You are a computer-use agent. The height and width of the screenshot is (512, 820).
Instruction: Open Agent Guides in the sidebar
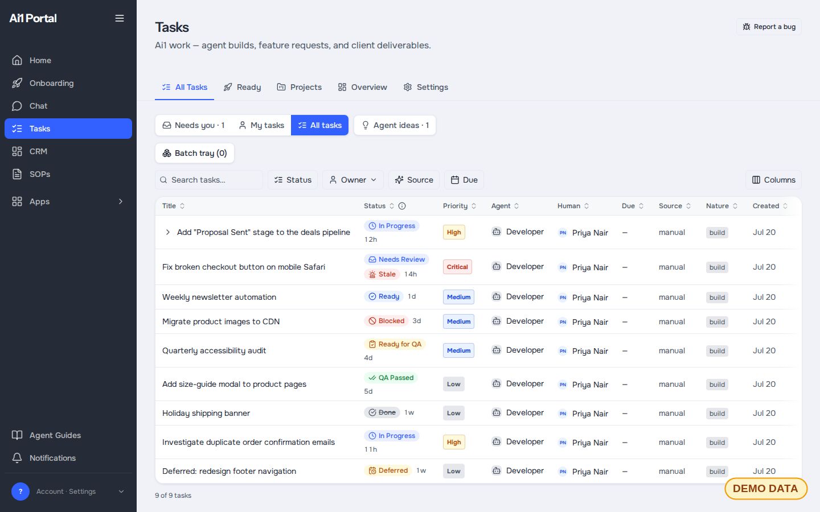pos(68,435)
